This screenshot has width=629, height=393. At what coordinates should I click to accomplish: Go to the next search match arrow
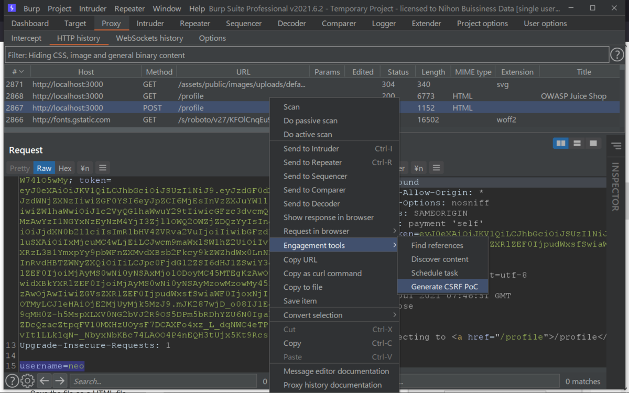[60, 381]
